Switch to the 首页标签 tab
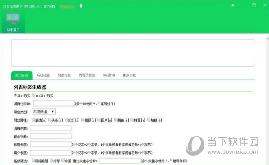The width and height of the screenshot is (269, 165). click(x=22, y=75)
